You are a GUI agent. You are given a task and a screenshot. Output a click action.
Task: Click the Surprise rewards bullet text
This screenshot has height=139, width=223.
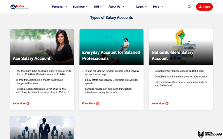click(108, 90)
